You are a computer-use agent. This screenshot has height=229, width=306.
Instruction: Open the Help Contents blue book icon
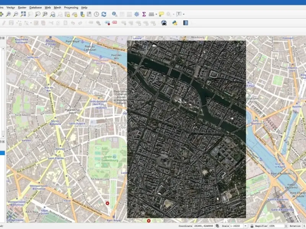coord(186,23)
